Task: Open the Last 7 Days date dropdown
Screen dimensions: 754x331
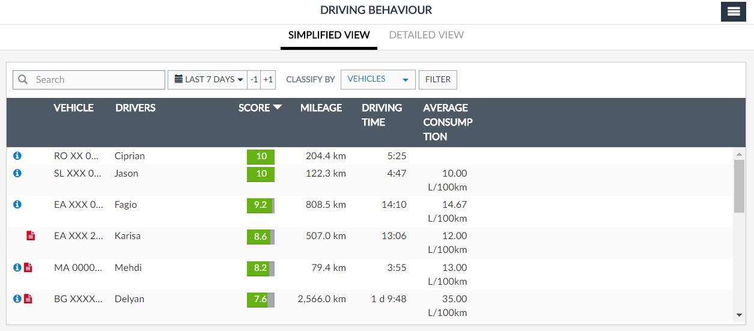Action: (208, 80)
